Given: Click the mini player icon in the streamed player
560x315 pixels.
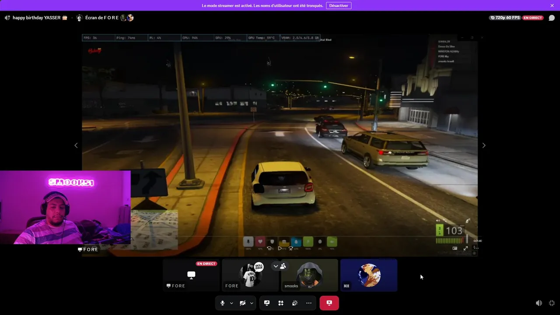Looking at the screenshot, I should coord(455,248).
